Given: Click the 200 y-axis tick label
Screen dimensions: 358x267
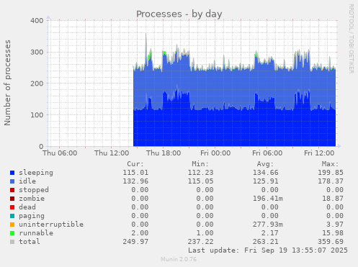Looking at the screenshot, I should tap(37, 83).
